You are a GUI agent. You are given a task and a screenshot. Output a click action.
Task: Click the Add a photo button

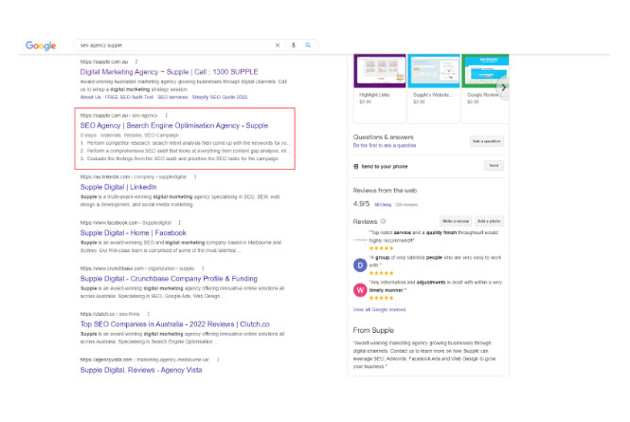489,221
